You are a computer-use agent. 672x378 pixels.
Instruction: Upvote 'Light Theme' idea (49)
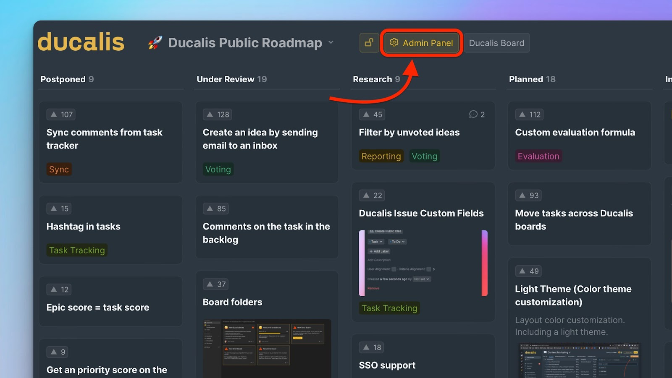pyautogui.click(x=528, y=271)
